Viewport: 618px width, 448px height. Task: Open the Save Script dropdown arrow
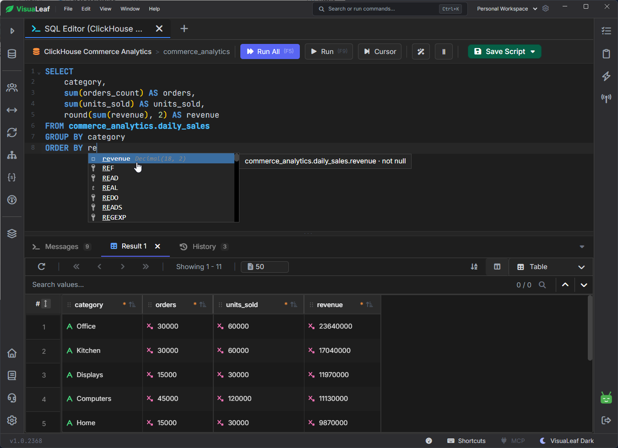click(x=533, y=52)
